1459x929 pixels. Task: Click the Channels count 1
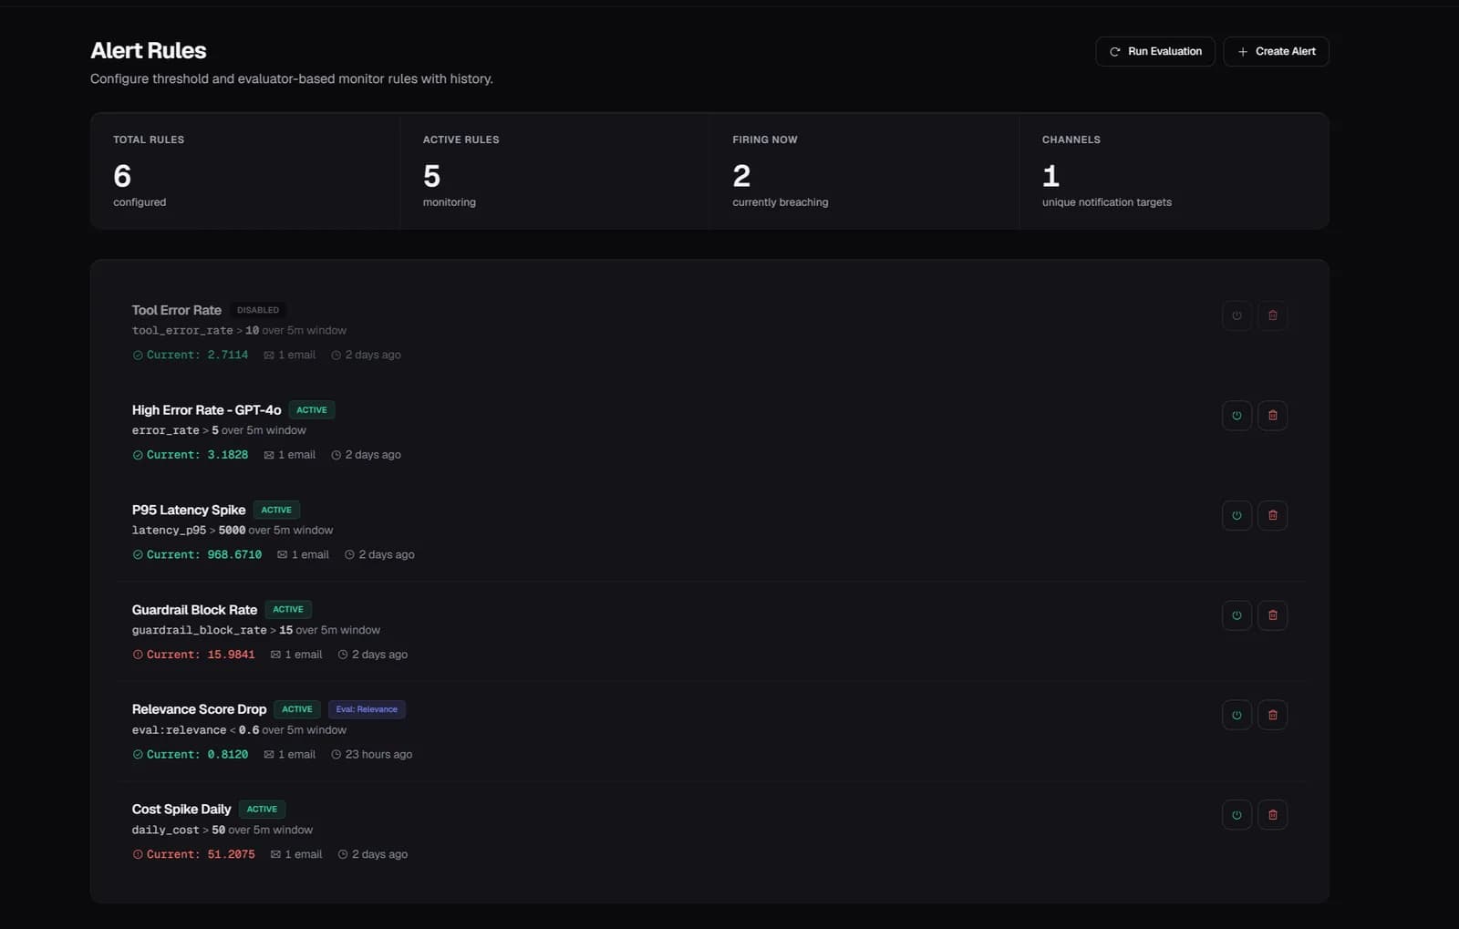pyautogui.click(x=1050, y=175)
